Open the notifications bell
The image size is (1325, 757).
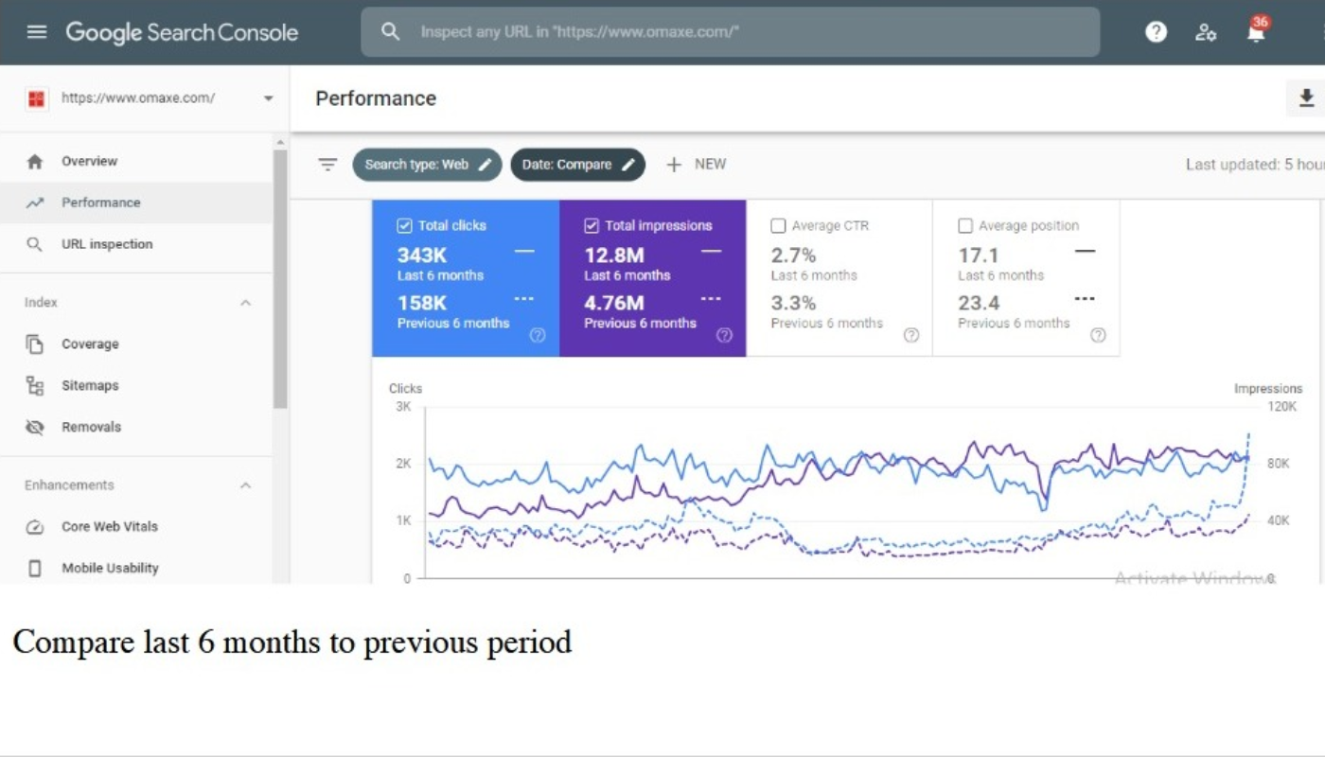1256,32
